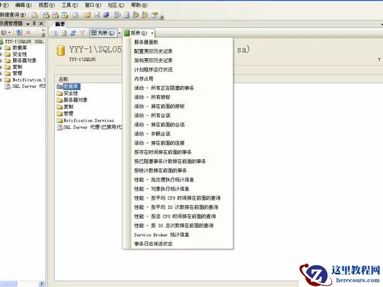Click the 列表 (List) view button
This screenshot has height=287, width=383.
(103, 33)
